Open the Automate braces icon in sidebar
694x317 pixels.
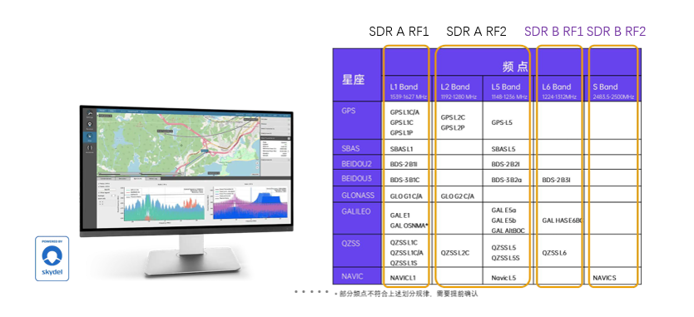89,149
